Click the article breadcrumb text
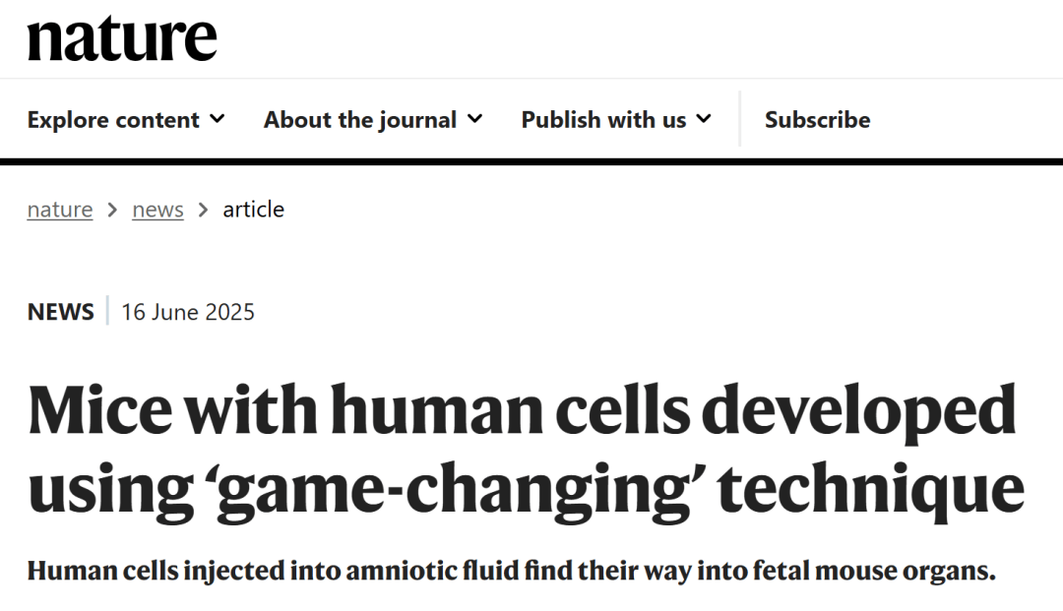 coord(253,210)
